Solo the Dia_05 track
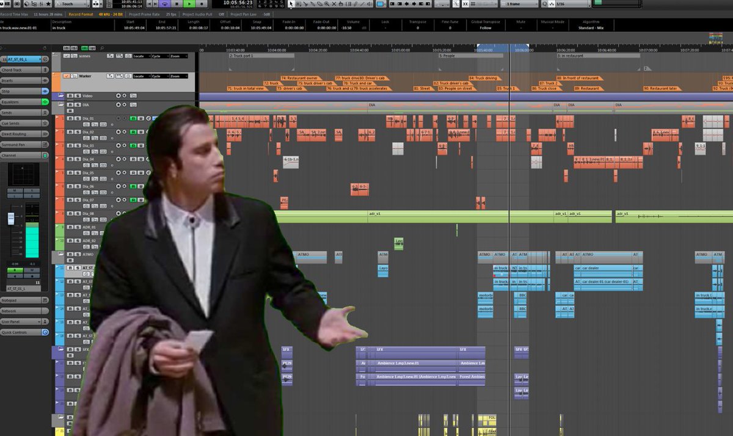 point(78,173)
